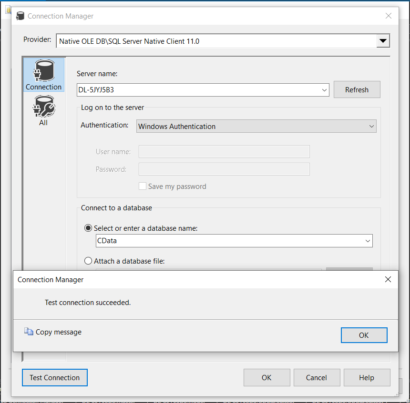
Task: Choose the 'Attach a database file' radio option
Action: coord(88,261)
